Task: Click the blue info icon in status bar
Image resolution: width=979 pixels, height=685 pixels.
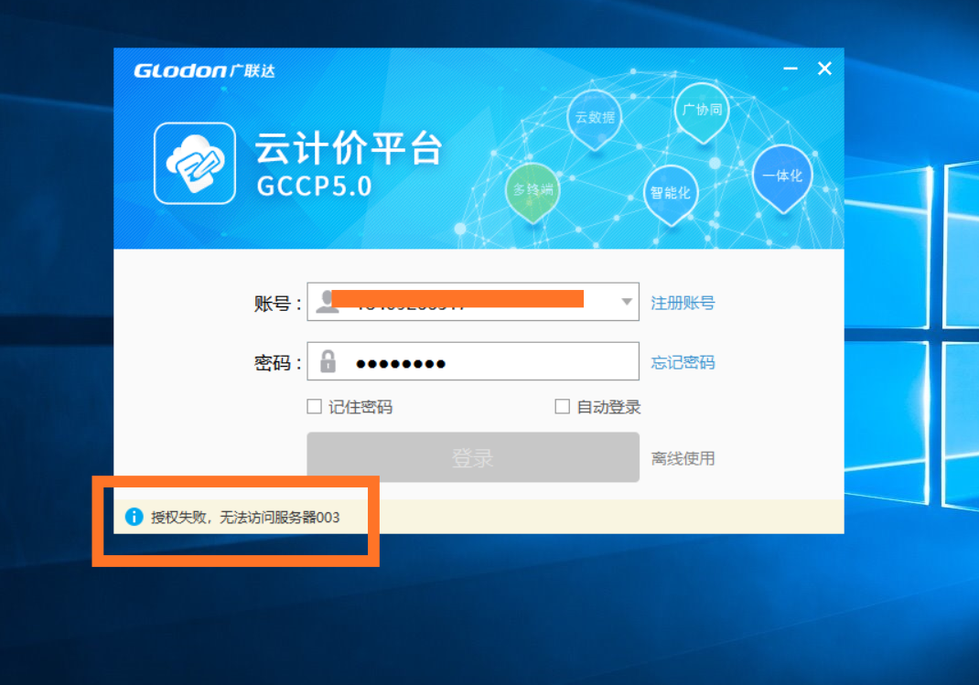Action: coord(134,517)
